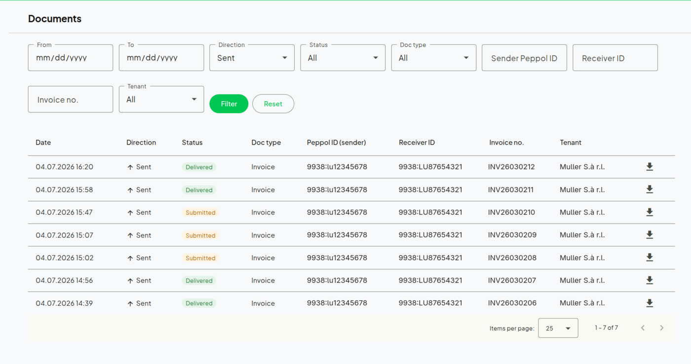Download invoice INV26030211

pos(650,190)
